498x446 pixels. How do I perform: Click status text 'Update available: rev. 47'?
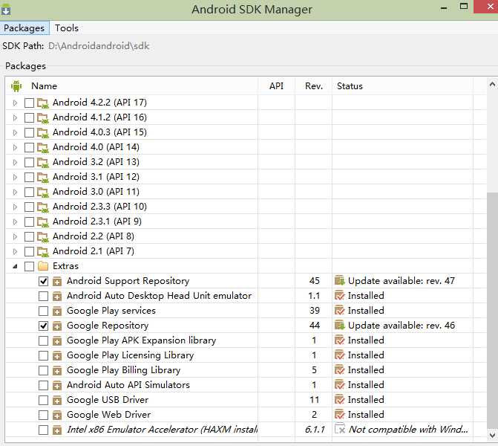(x=402, y=281)
